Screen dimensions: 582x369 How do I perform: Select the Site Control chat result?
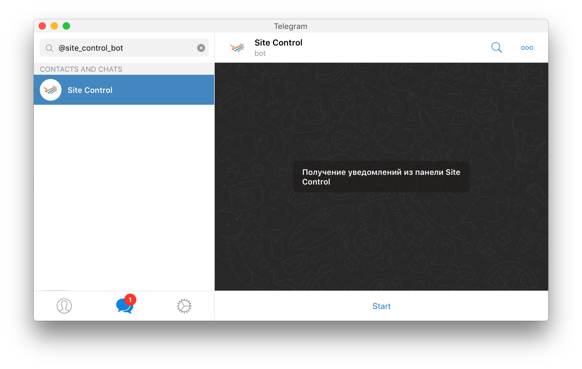[124, 90]
